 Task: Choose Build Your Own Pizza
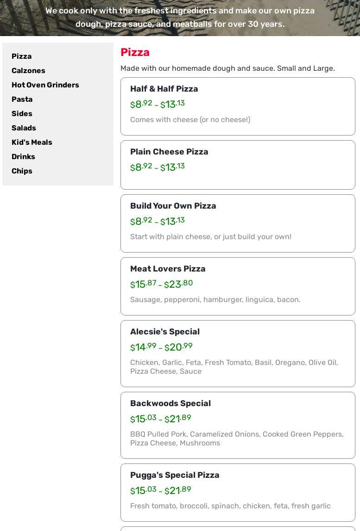point(173,206)
